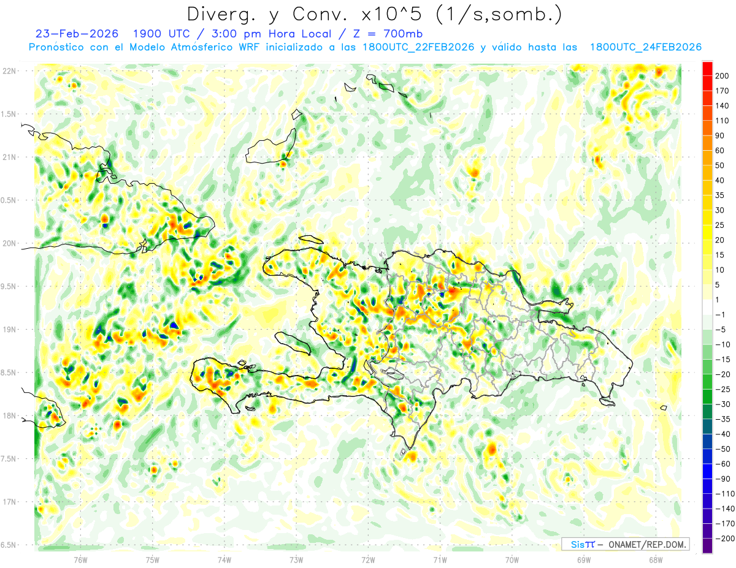Click the latitude label '17N'
736x568 pixels.
click(9, 502)
